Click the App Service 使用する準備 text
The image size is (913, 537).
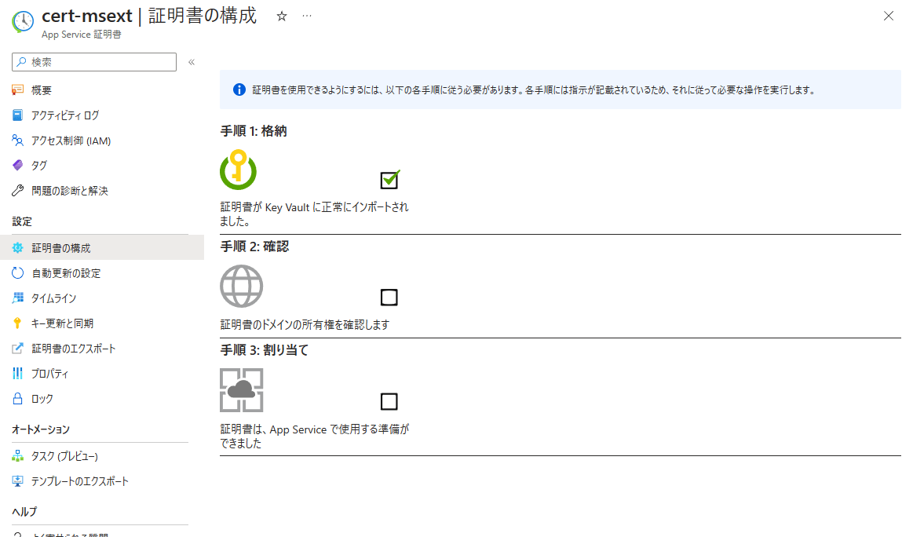tap(315, 437)
